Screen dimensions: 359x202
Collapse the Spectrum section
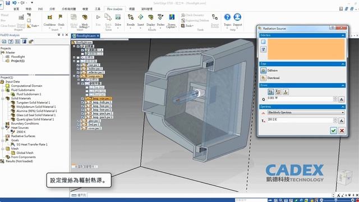click(343, 107)
